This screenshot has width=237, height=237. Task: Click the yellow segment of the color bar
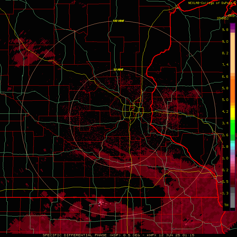(233, 113)
